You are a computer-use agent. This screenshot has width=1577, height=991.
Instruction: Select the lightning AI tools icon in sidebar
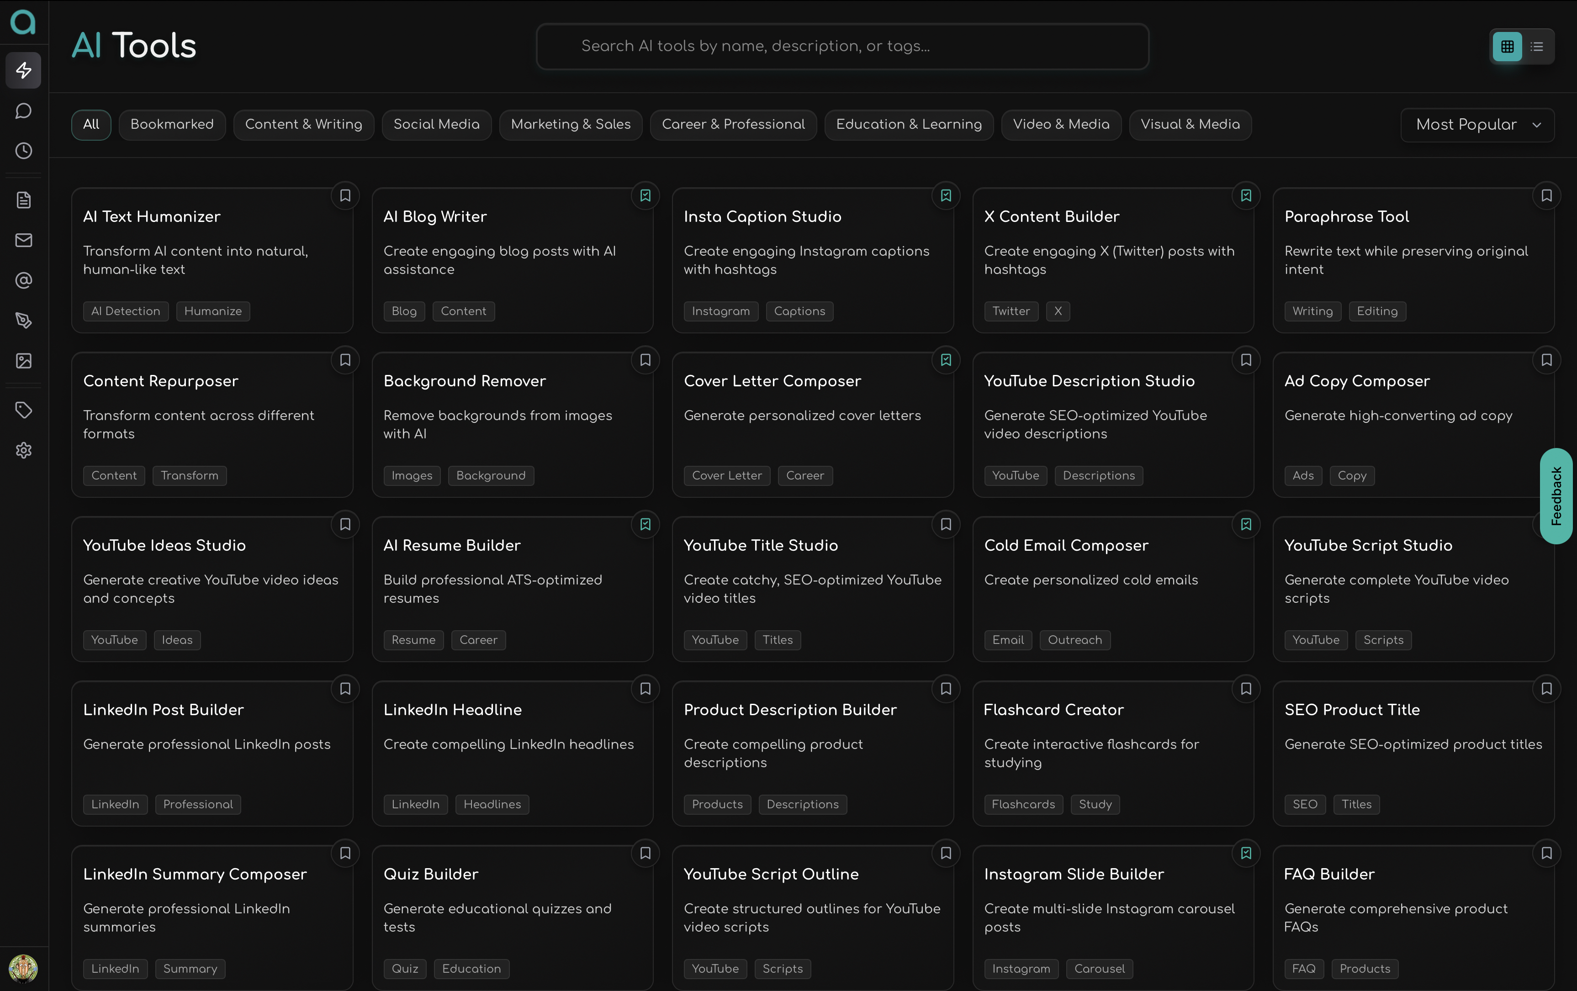pos(24,71)
